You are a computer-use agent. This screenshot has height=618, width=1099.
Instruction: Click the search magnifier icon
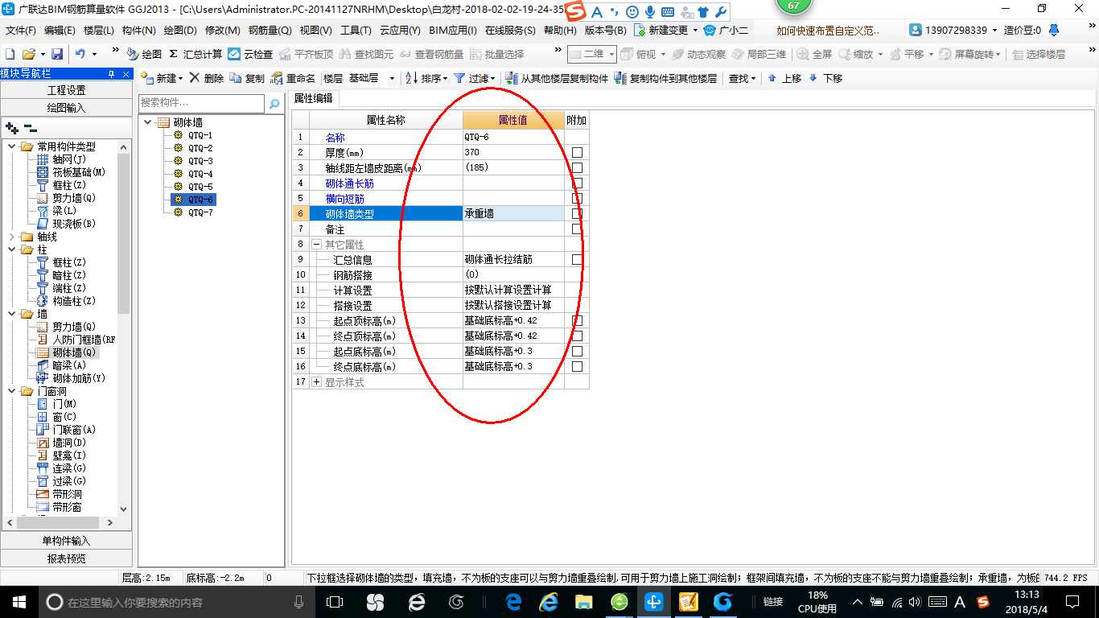point(274,104)
